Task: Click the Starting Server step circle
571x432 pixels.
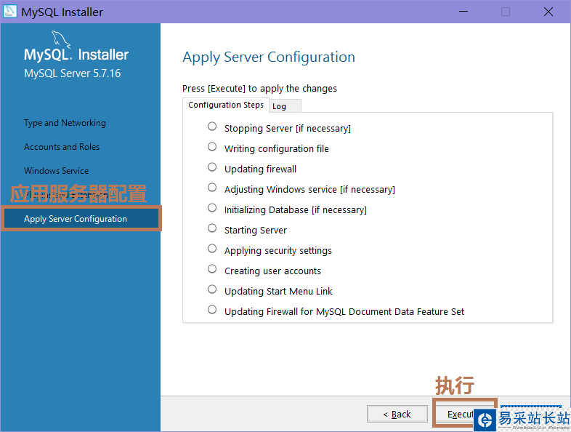Action: [212, 228]
